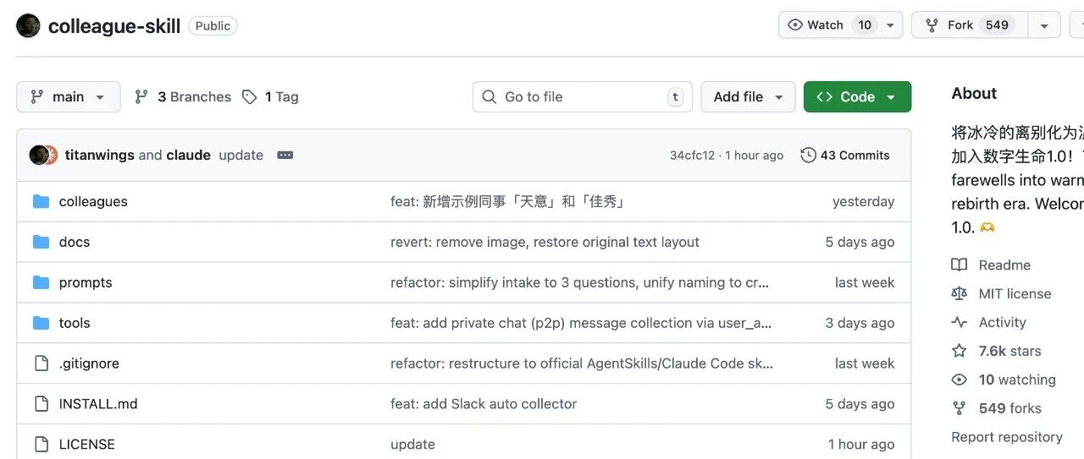Click the book icon beside Readme

[x=959, y=265]
